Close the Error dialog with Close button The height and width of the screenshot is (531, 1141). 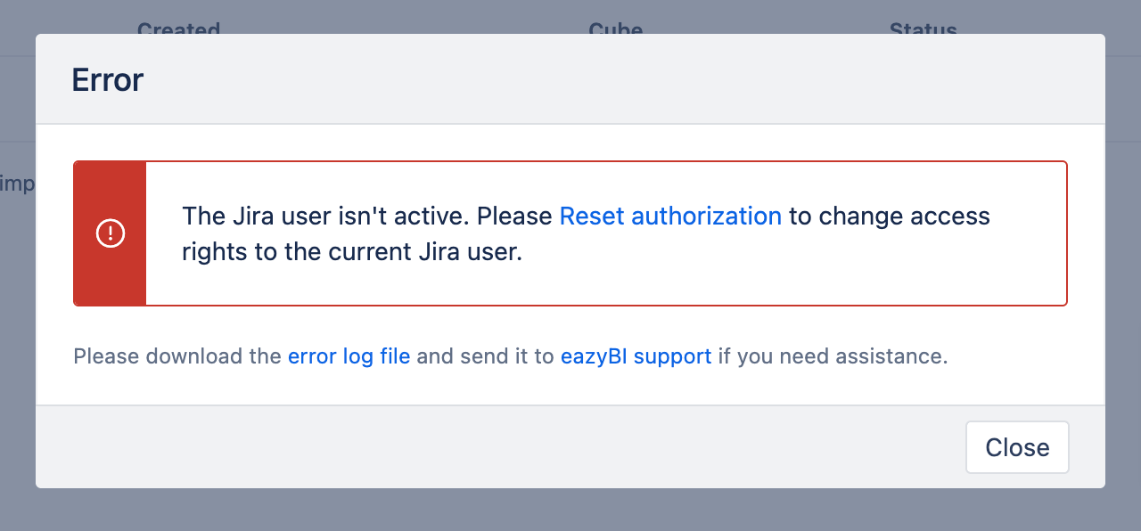[x=1017, y=447]
